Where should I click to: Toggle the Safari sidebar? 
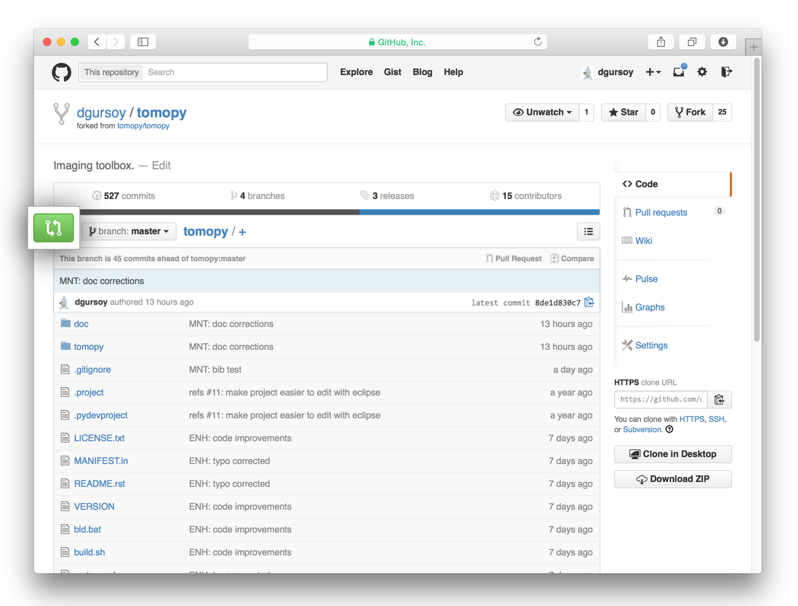(143, 42)
